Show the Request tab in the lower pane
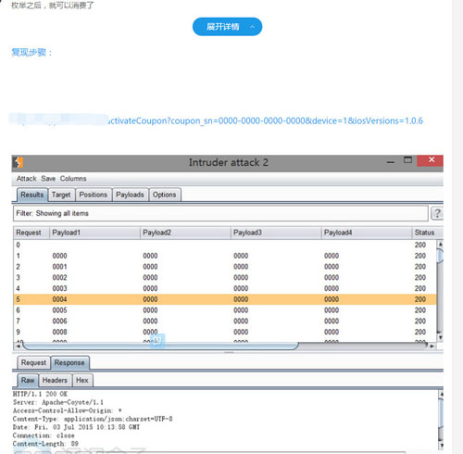 pos(33,362)
